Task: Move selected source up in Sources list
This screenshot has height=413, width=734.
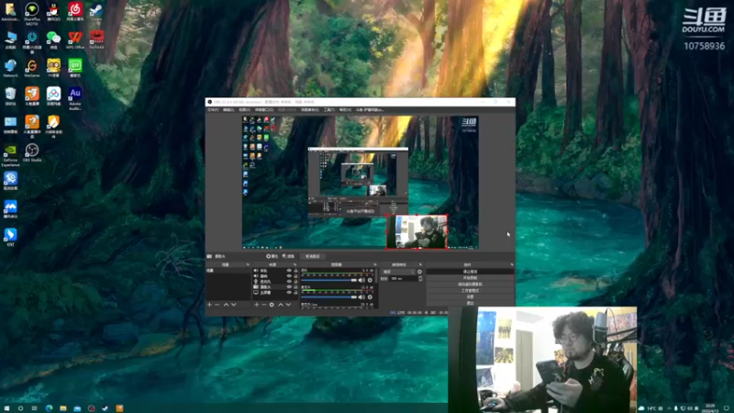Action: point(281,305)
